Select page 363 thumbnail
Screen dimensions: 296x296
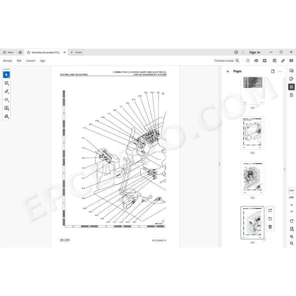point(252,178)
